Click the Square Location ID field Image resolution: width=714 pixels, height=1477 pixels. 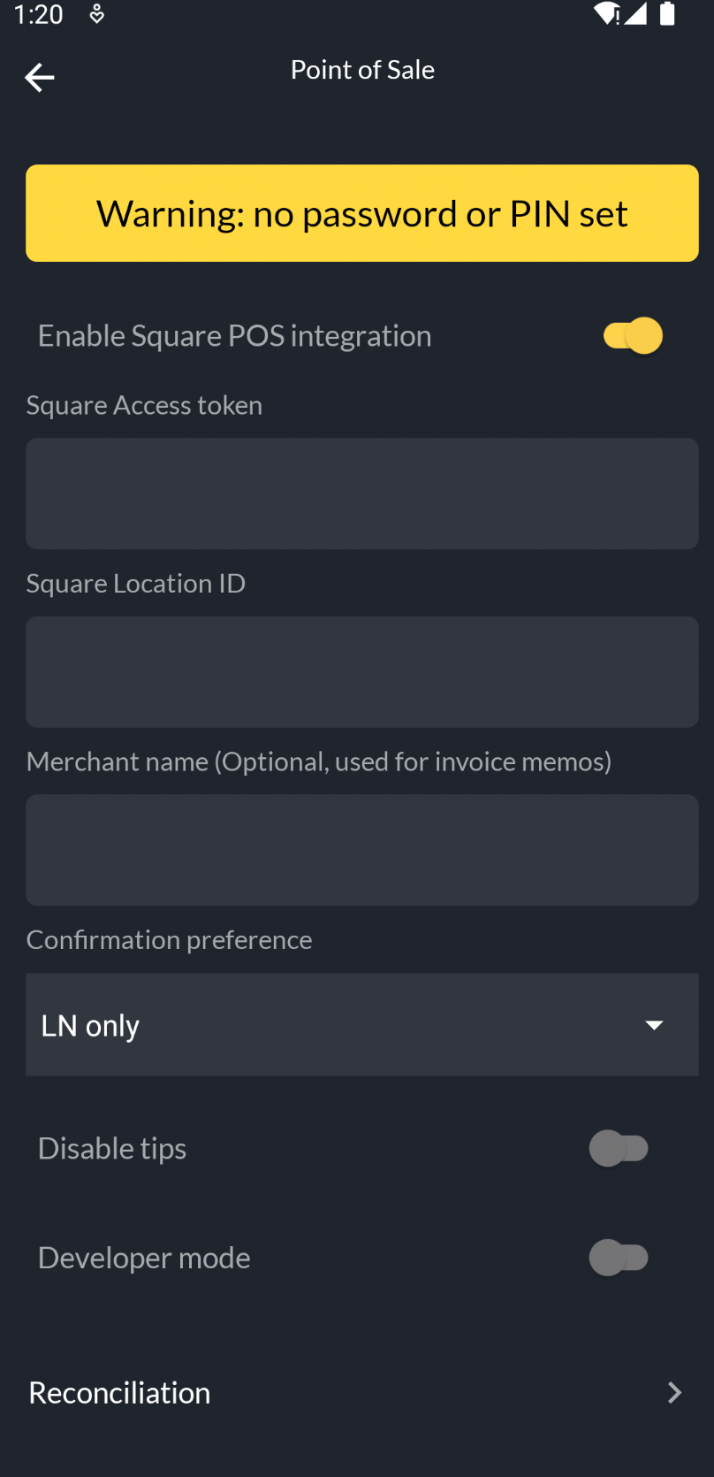tap(361, 672)
